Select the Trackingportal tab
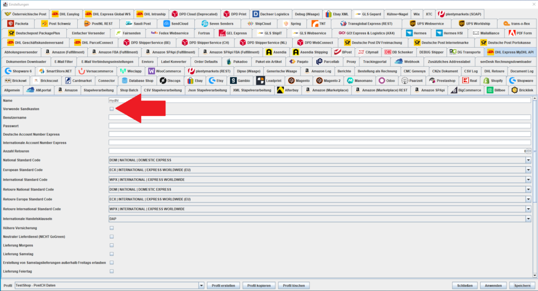538x291 pixels. point(375,62)
